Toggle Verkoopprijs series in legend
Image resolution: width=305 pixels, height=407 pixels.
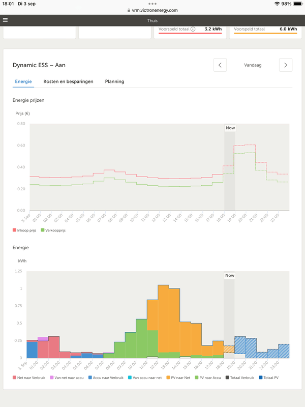(x=56, y=230)
